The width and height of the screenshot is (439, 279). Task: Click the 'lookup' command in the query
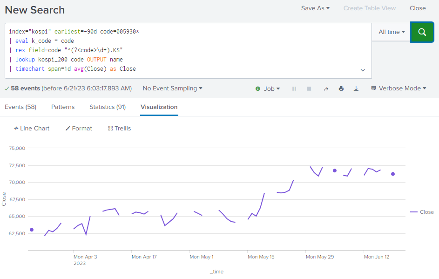click(x=25, y=59)
